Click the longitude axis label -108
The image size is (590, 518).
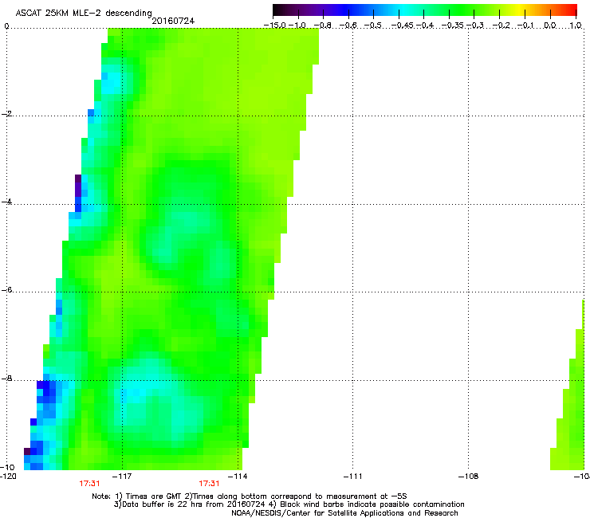tap(469, 477)
